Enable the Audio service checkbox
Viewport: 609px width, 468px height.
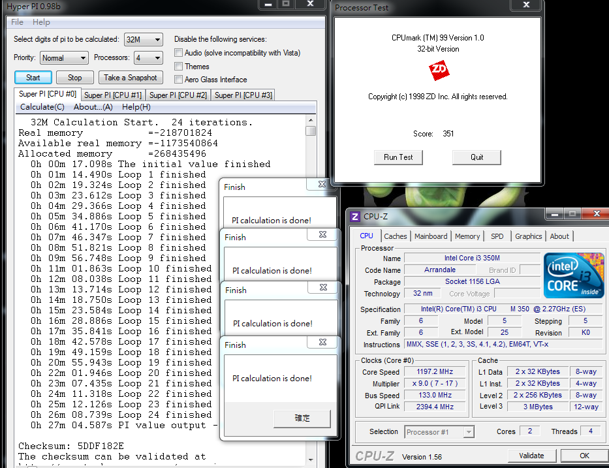[179, 52]
